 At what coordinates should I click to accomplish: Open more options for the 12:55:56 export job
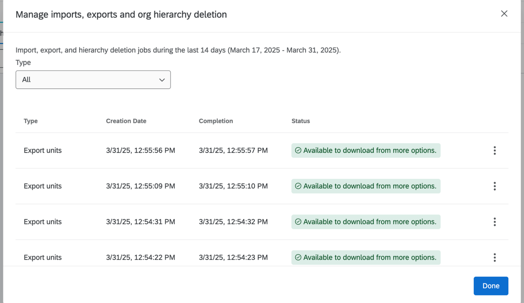click(x=494, y=150)
